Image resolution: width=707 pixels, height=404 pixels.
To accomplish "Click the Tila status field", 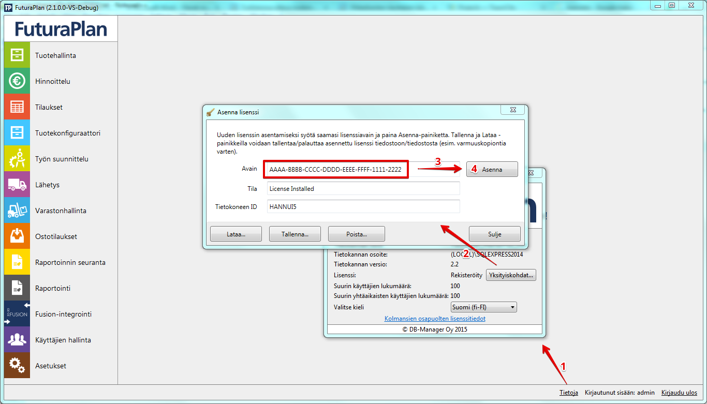I will click(363, 189).
